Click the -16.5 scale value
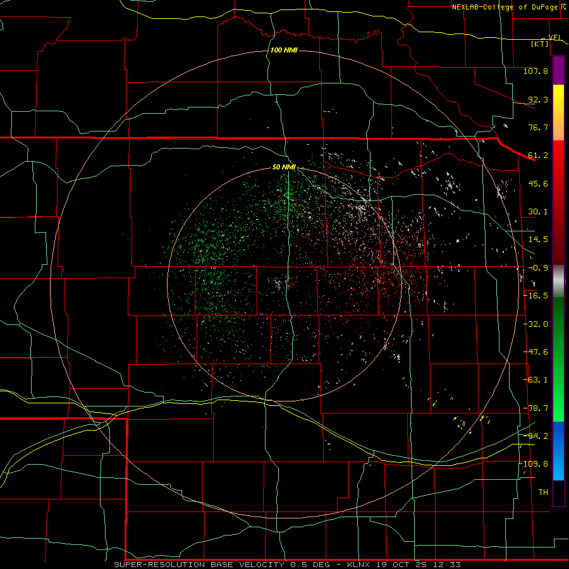 [x=535, y=296]
